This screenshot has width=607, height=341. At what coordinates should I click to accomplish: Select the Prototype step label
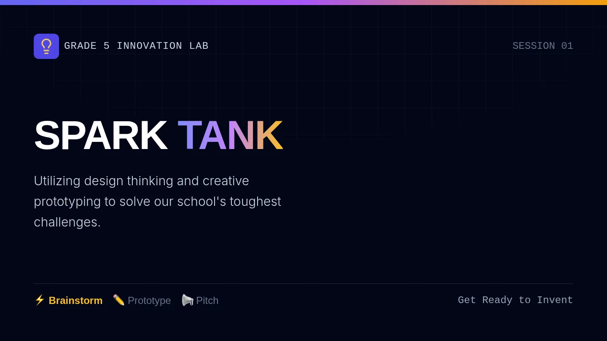[149, 301]
